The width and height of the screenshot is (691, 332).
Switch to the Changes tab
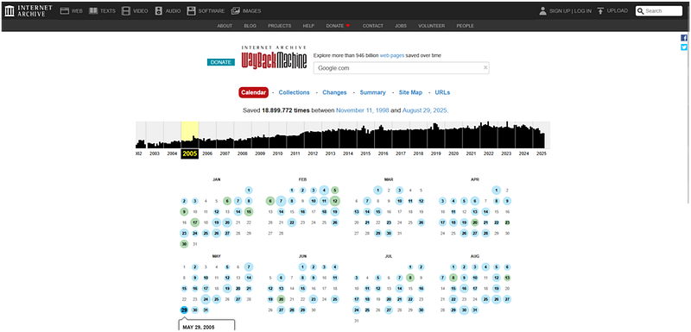point(334,92)
